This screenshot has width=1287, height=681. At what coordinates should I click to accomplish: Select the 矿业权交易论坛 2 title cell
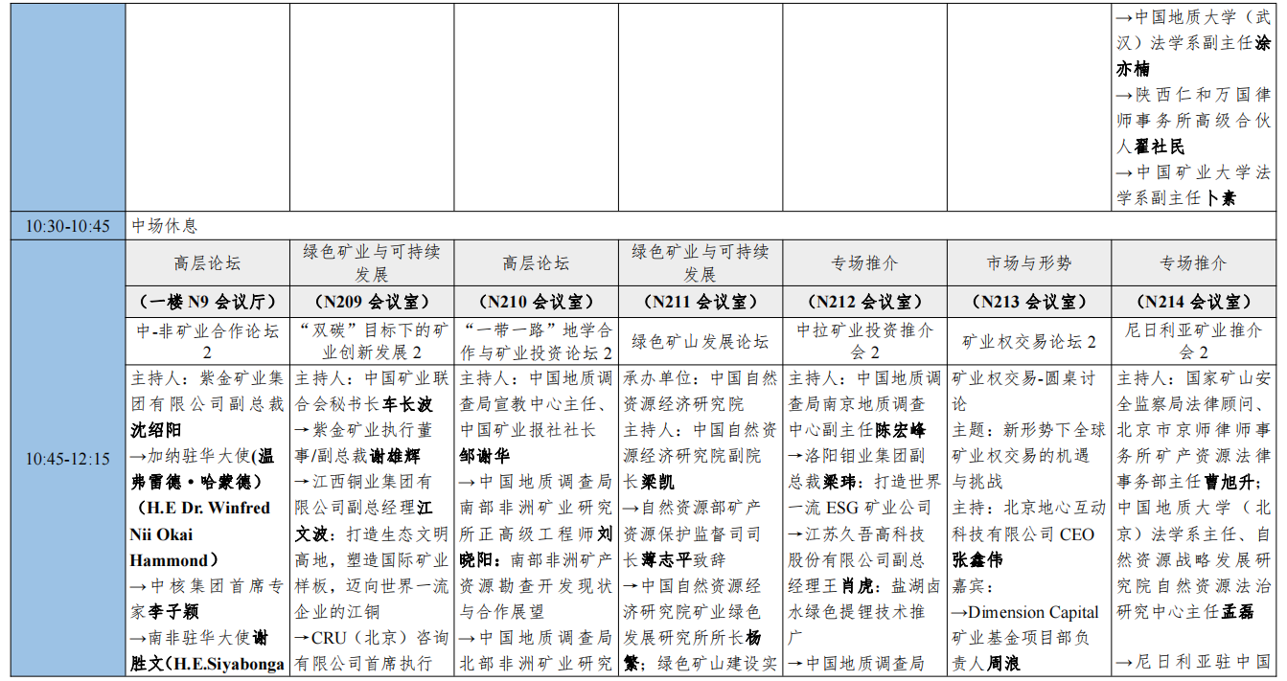(x=1029, y=341)
